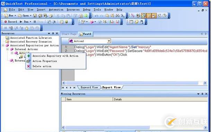Choose Action Properties from context menu
211x132 pixels.
point(45,61)
